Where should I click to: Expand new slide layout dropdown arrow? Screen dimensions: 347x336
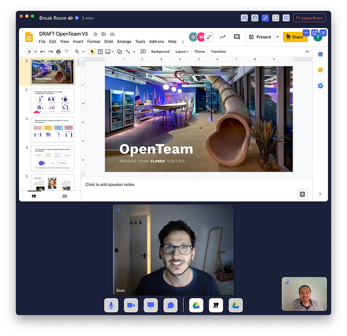point(35,52)
